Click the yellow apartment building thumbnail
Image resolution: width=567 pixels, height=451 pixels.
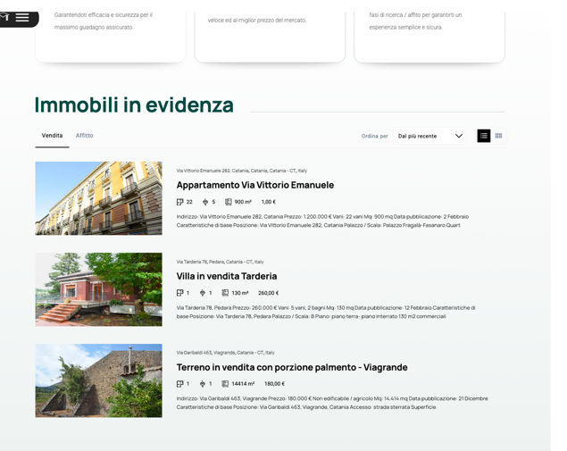click(98, 198)
